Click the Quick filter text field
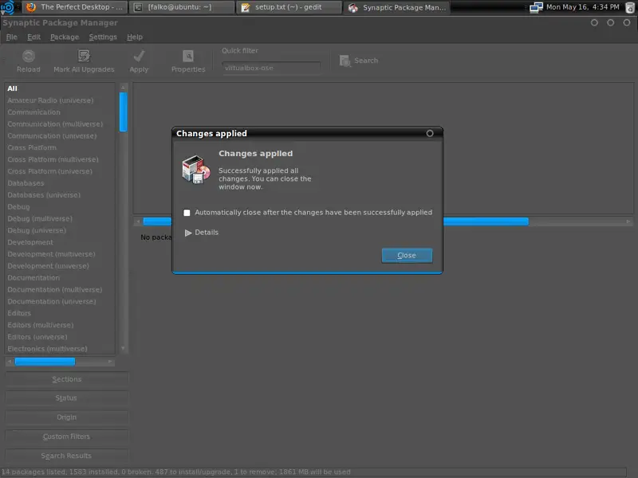 [271, 68]
